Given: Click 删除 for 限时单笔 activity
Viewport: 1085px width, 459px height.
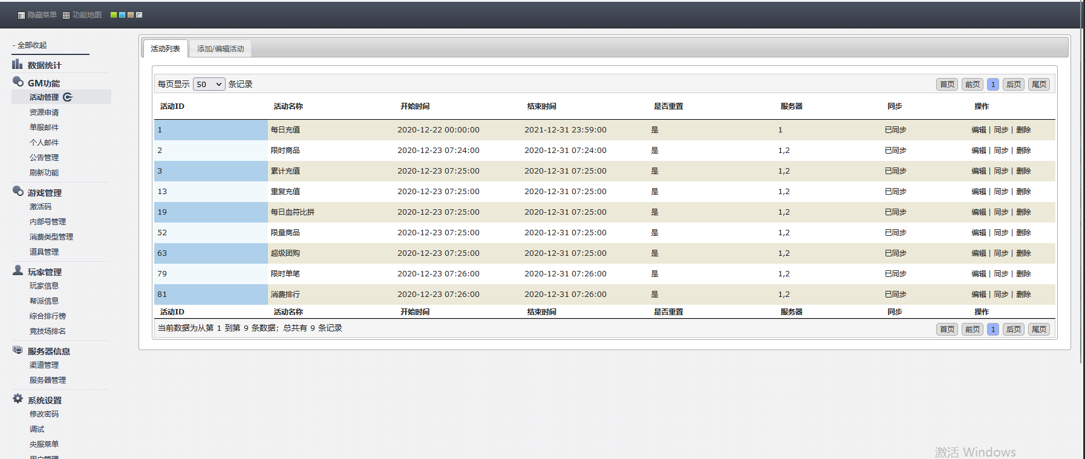Looking at the screenshot, I should [x=1023, y=274].
